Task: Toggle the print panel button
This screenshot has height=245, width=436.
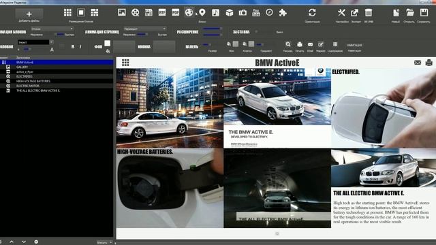Action: coord(300,44)
